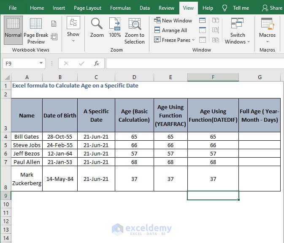The height and width of the screenshot is (243, 284).
Task: Click the Share button
Action: 272,8
